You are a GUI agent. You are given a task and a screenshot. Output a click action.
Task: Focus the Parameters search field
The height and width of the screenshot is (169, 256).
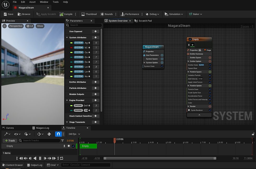84,25
